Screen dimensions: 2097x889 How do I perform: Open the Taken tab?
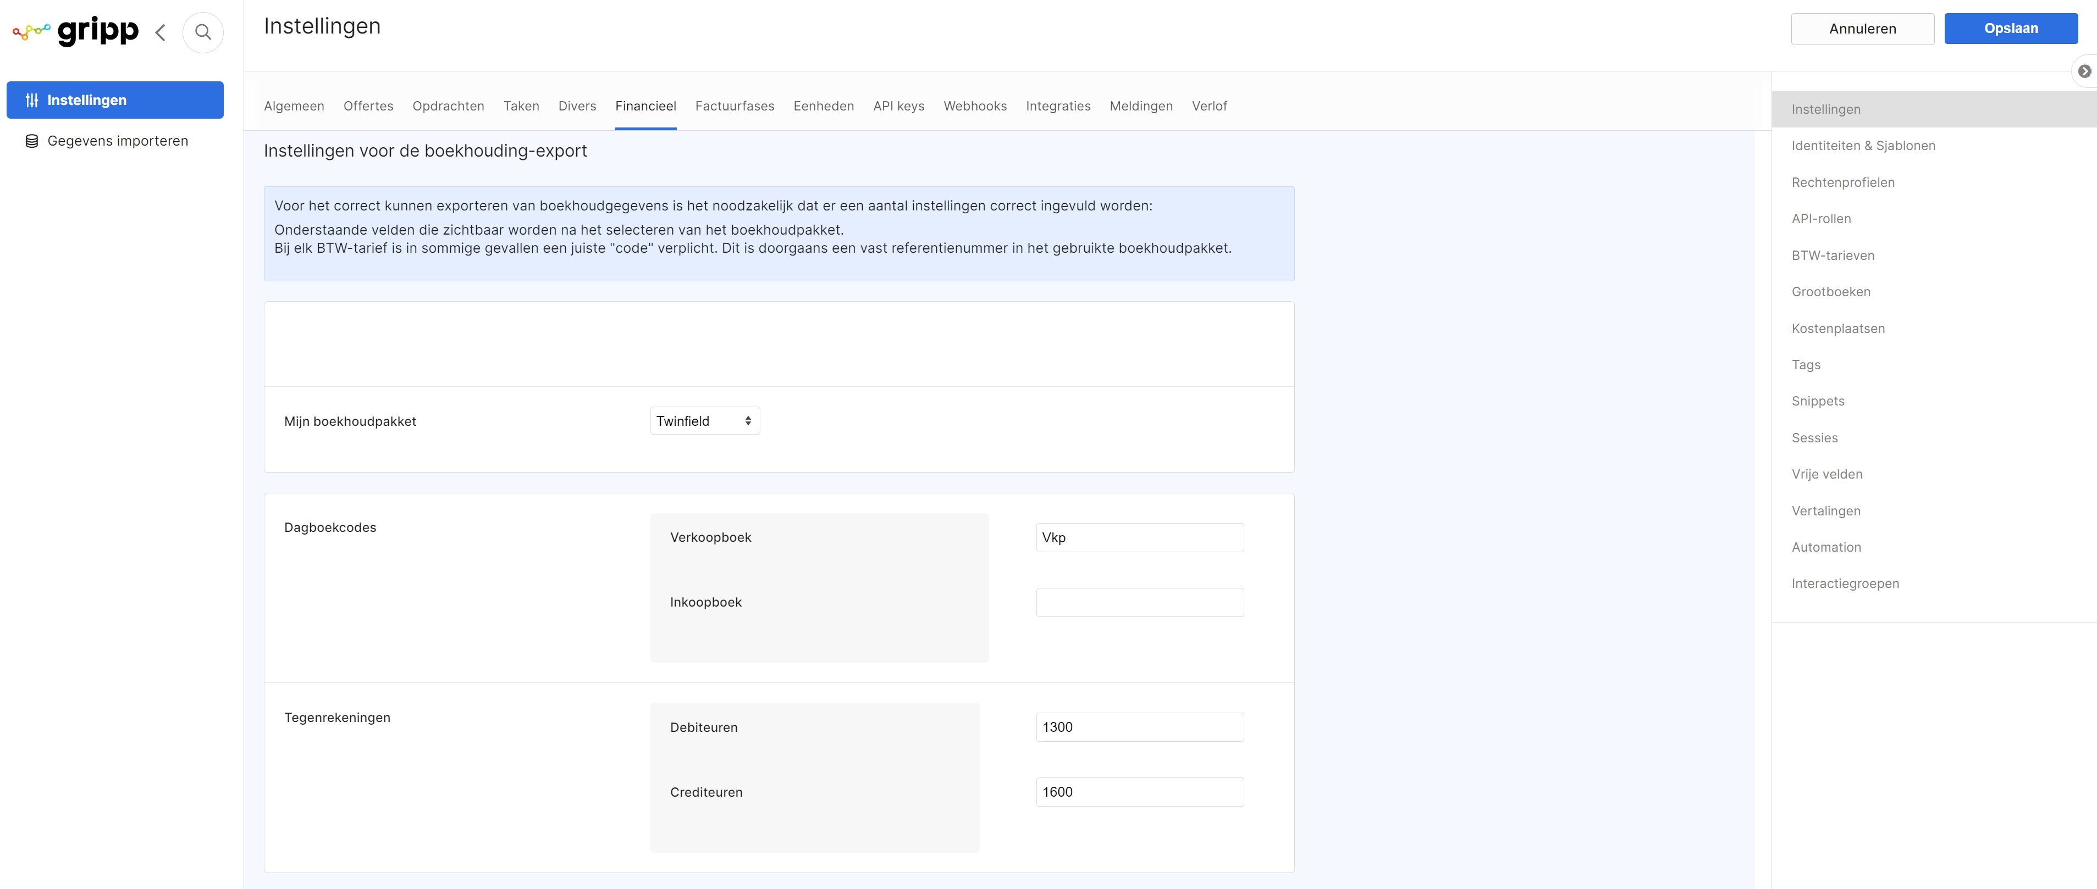coord(521,105)
